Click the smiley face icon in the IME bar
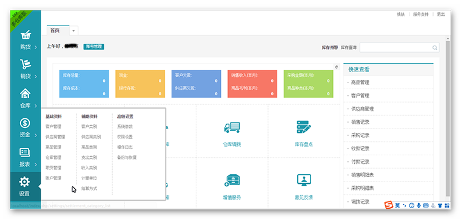This screenshot has width=461, height=219. tap(412, 205)
